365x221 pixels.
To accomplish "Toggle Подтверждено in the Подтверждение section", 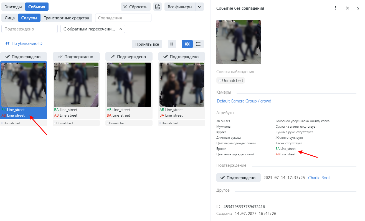I will (x=238, y=178).
